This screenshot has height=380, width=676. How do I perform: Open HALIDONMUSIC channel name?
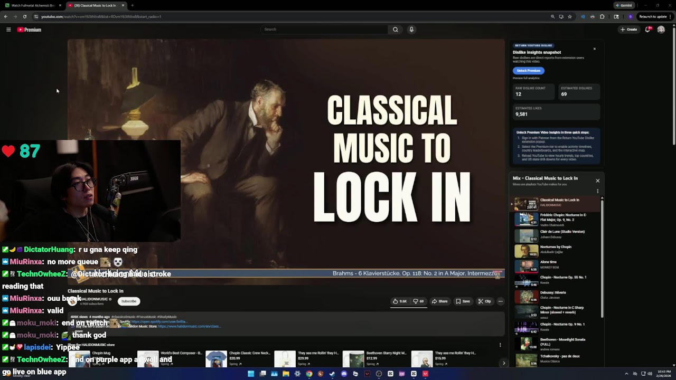[x=94, y=299]
